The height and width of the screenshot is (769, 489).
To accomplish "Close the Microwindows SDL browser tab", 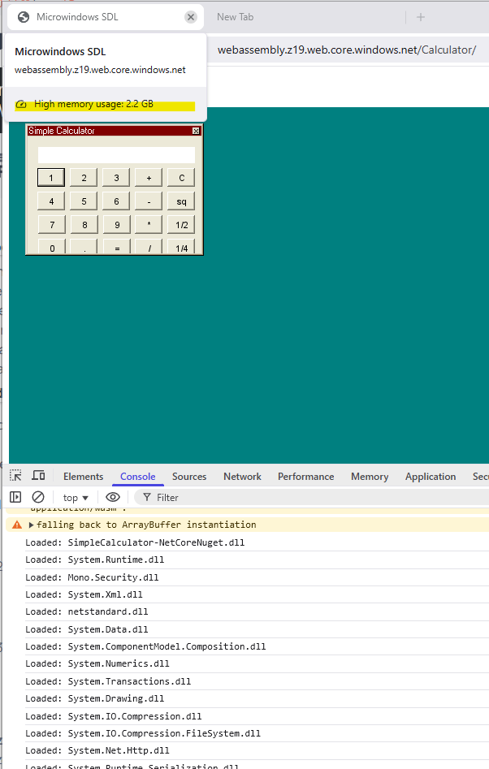I will pos(191,17).
